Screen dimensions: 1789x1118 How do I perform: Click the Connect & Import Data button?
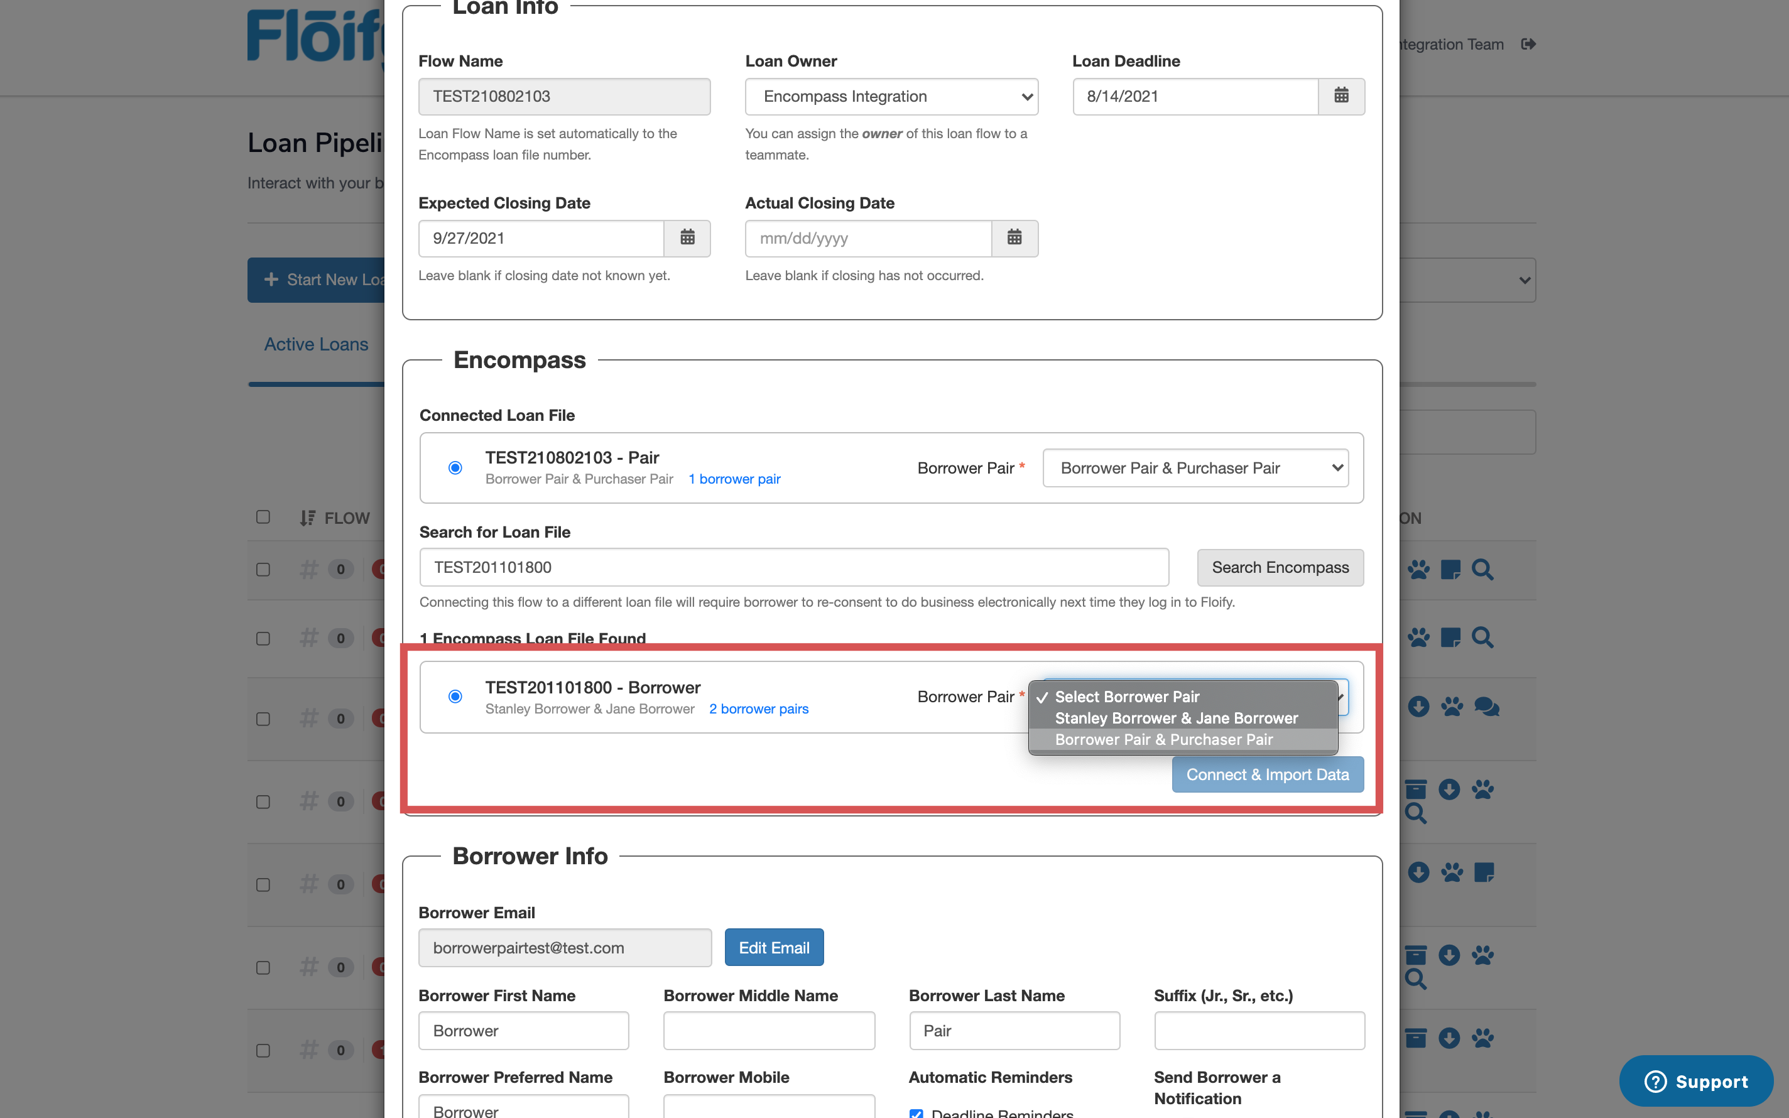pyautogui.click(x=1268, y=774)
